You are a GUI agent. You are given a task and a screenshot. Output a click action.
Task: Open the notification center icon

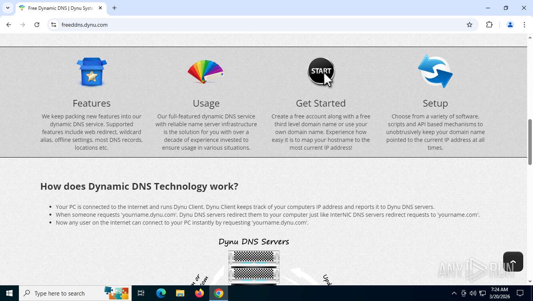click(520, 293)
